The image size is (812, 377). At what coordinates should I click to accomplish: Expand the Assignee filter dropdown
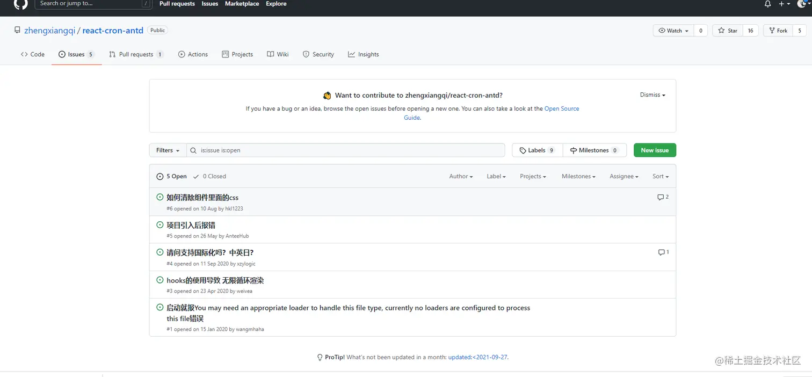click(x=624, y=176)
